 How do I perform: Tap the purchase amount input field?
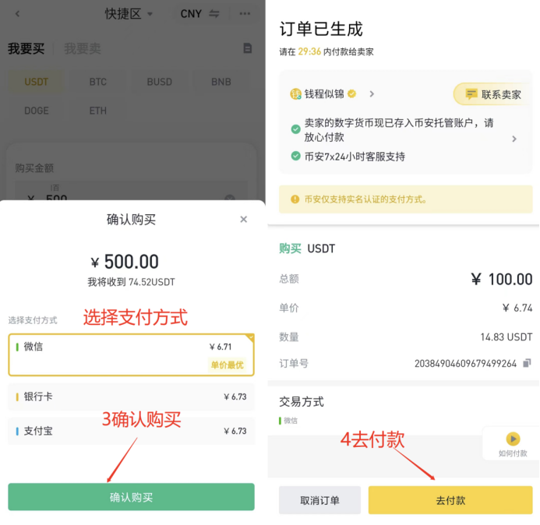[x=131, y=190]
